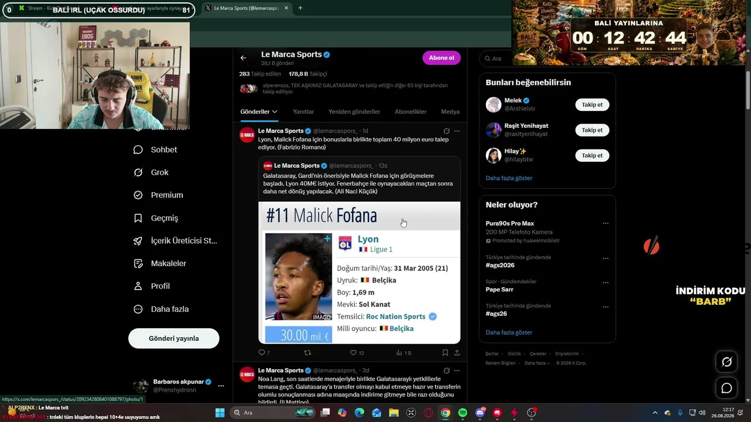This screenshot has width=751, height=422.
Task: Open the Windows Start menu
Action: click(x=219, y=413)
